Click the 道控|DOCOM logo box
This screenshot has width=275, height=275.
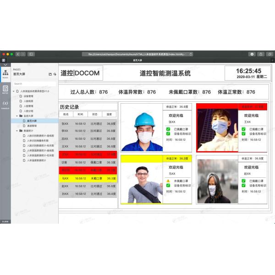81,73
